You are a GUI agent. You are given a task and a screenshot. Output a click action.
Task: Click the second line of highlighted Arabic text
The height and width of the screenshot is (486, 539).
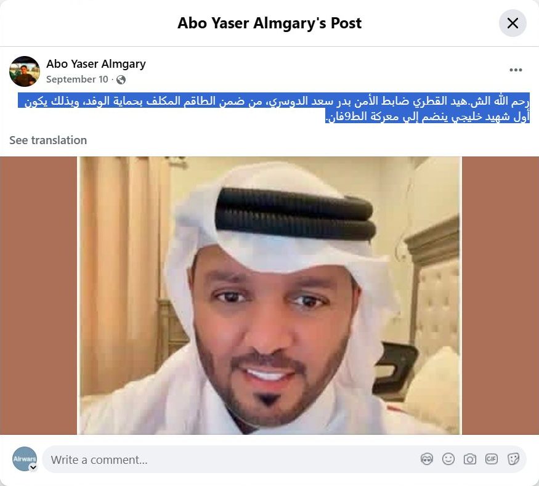coord(428,116)
